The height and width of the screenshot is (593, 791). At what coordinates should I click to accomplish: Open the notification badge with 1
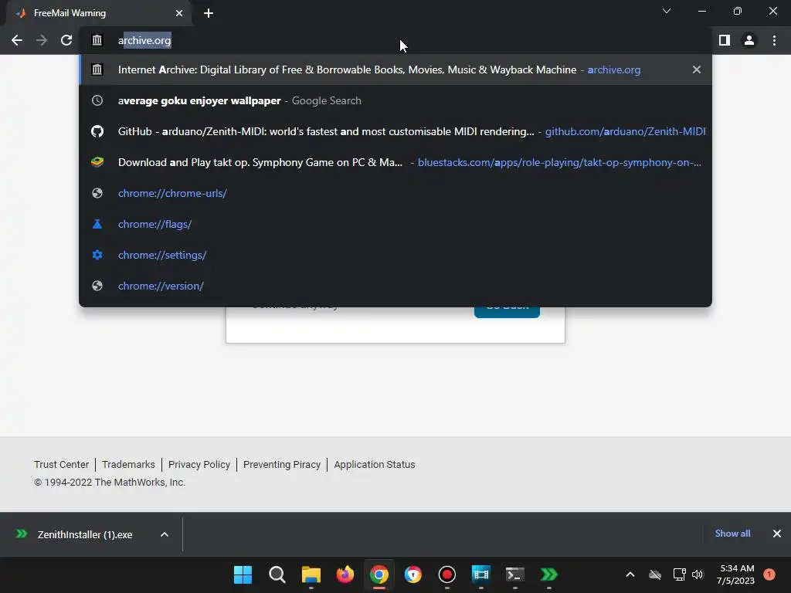click(769, 574)
